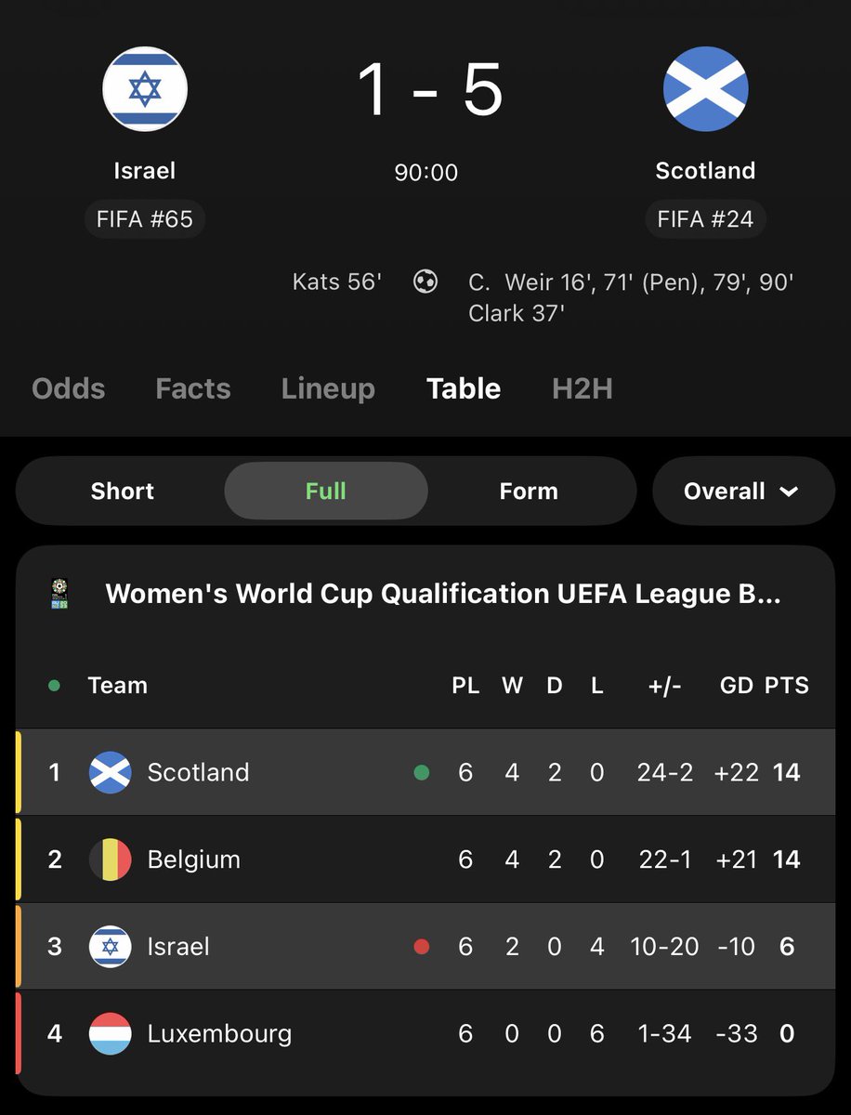The height and width of the screenshot is (1115, 851).
Task: Click the soccer ball goals icon
Action: click(x=425, y=281)
